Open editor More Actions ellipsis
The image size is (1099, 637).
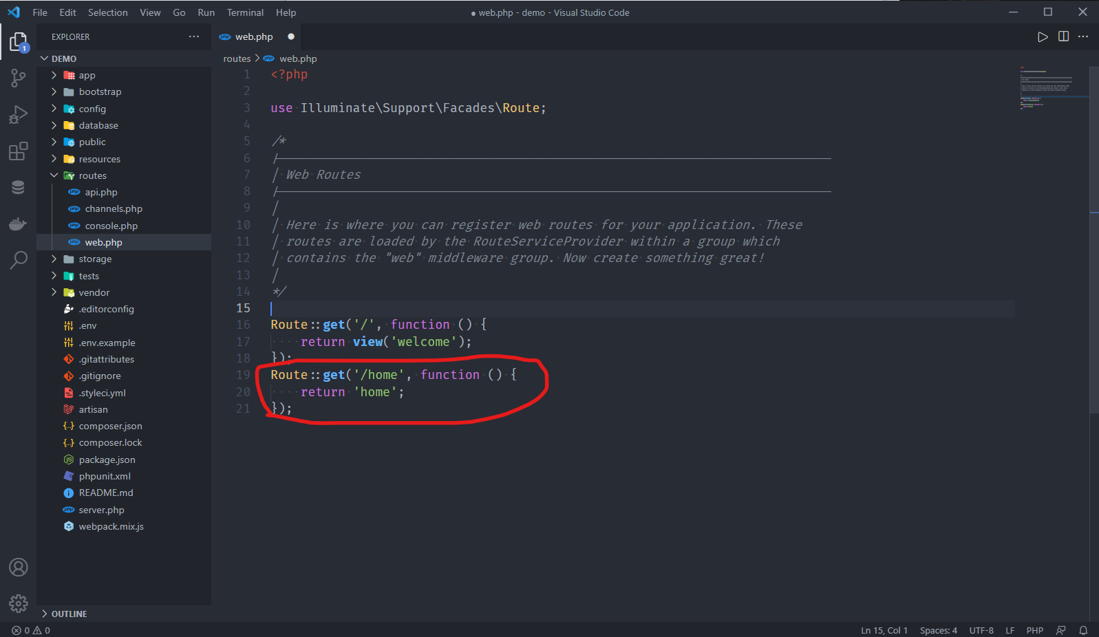tap(1083, 36)
